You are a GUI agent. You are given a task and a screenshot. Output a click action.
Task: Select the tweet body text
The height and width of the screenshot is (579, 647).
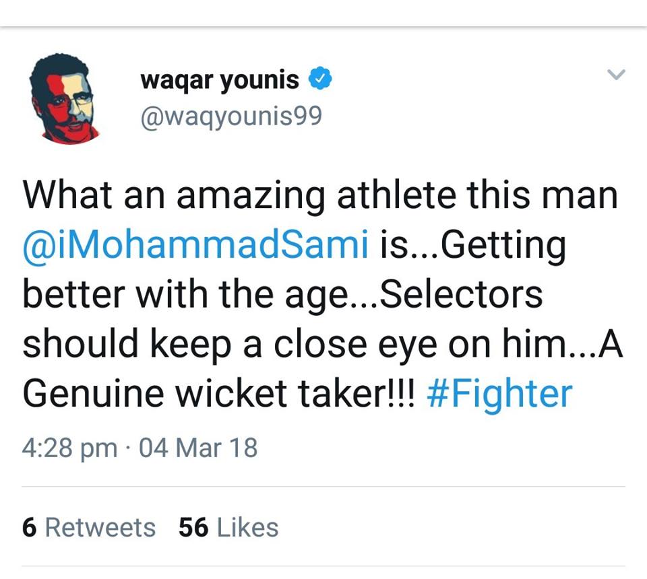317,293
